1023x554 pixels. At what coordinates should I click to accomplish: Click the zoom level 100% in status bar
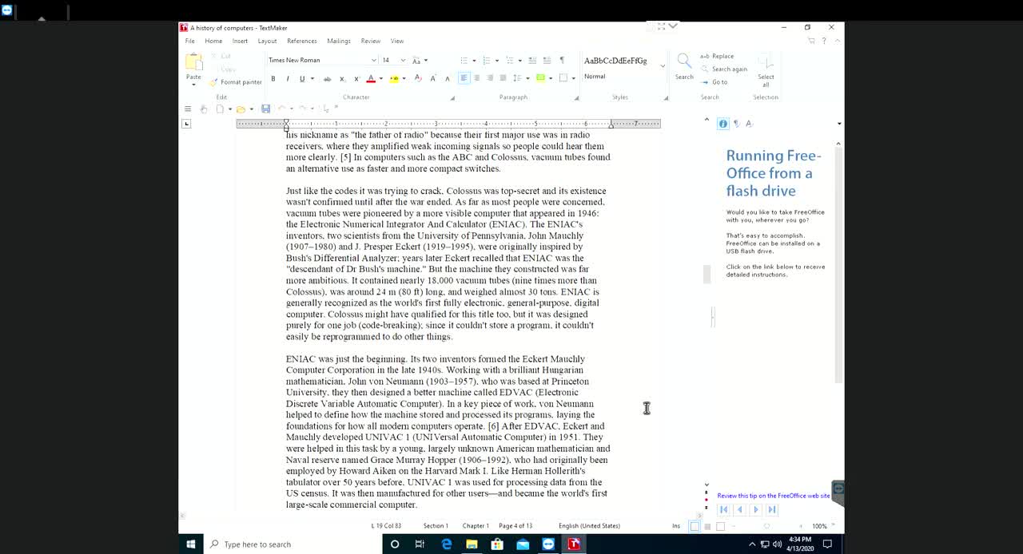click(819, 526)
